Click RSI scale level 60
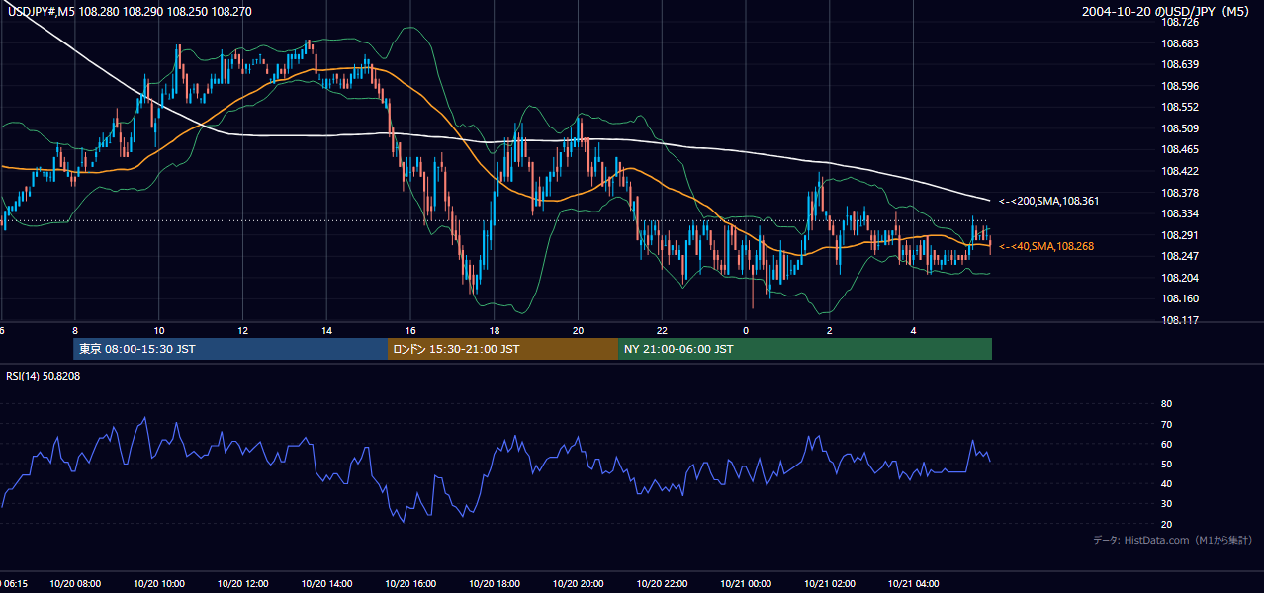This screenshot has height=593, width=1264. tap(1166, 444)
